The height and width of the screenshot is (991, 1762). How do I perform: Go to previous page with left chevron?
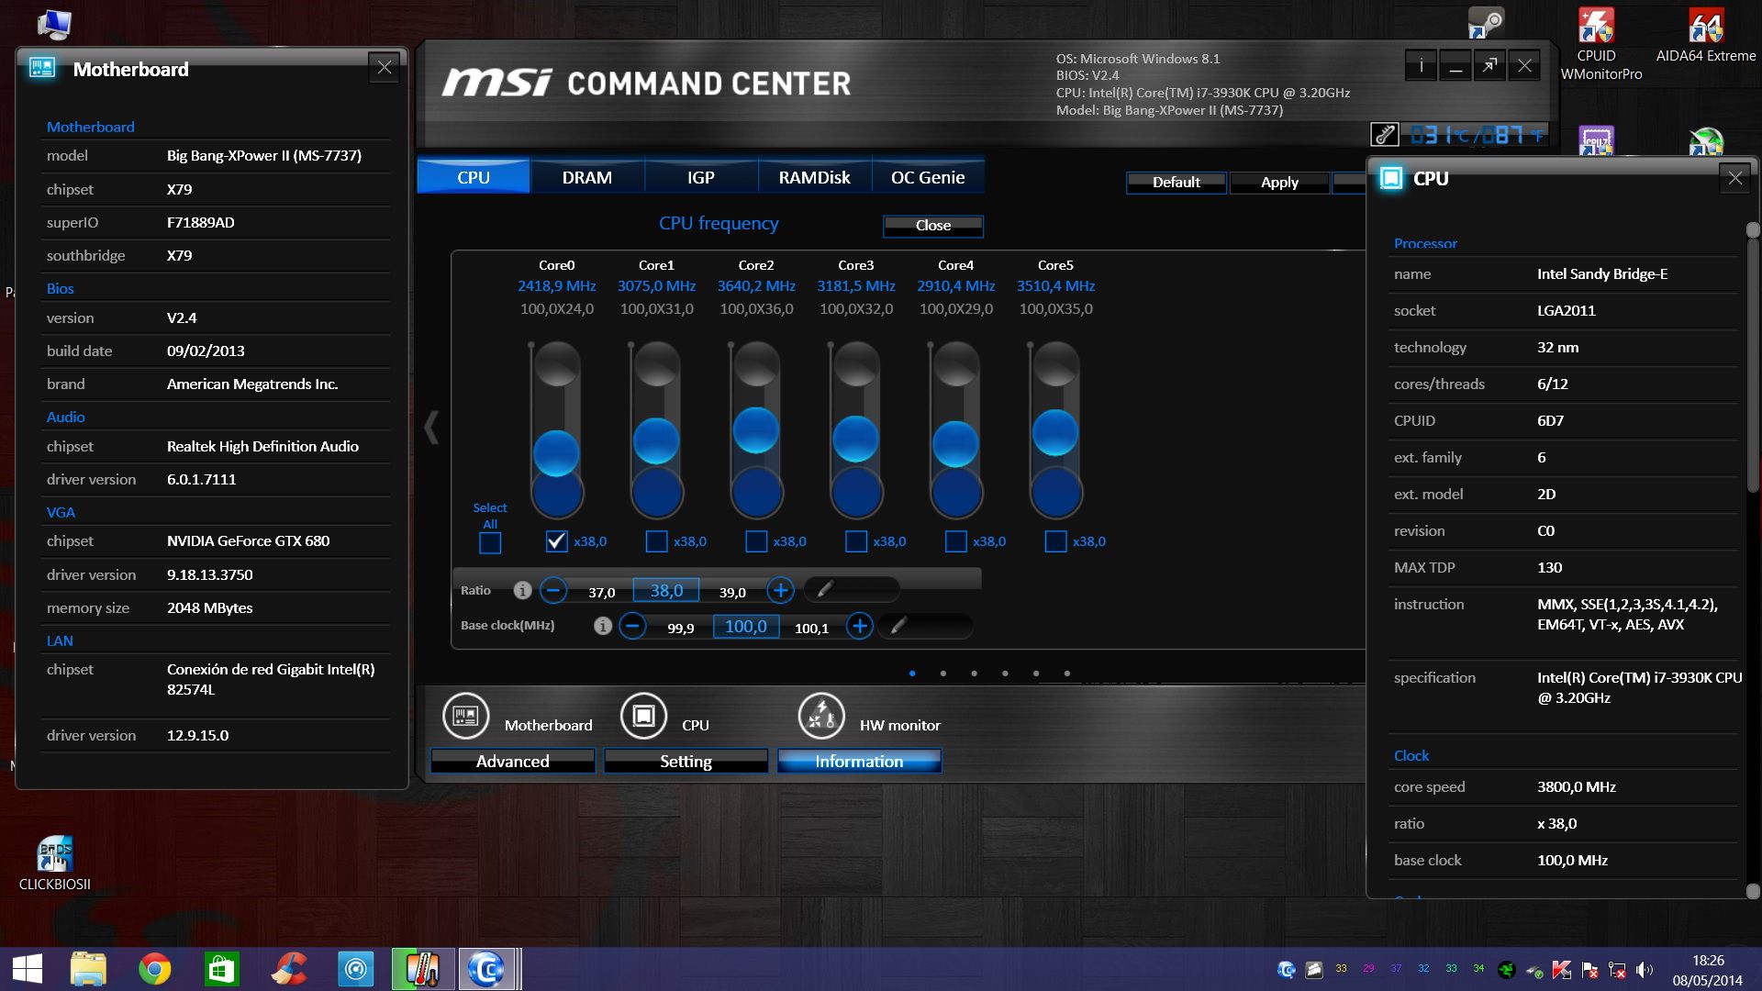431,428
